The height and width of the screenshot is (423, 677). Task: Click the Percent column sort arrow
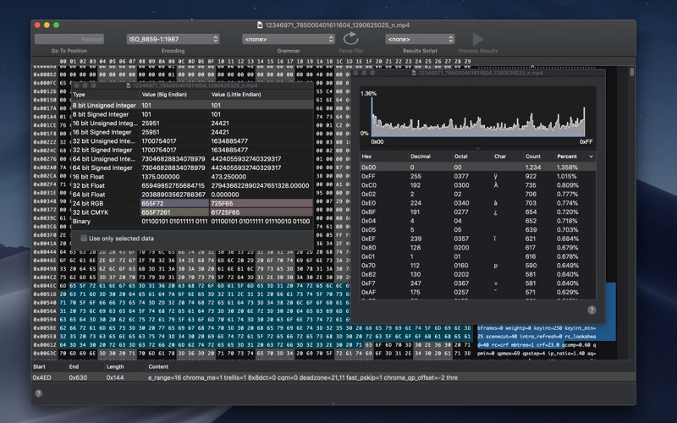pyautogui.click(x=591, y=157)
